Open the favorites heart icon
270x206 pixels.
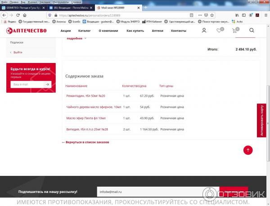pyautogui.click(x=219, y=31)
